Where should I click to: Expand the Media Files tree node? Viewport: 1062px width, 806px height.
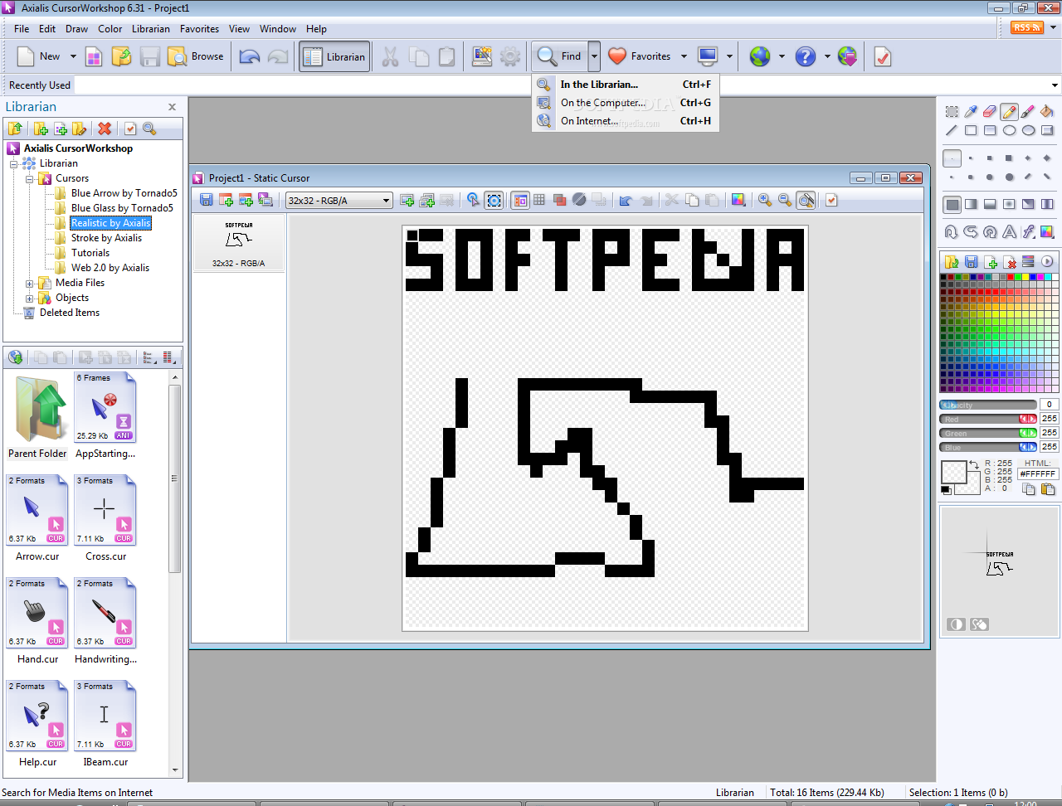click(30, 283)
